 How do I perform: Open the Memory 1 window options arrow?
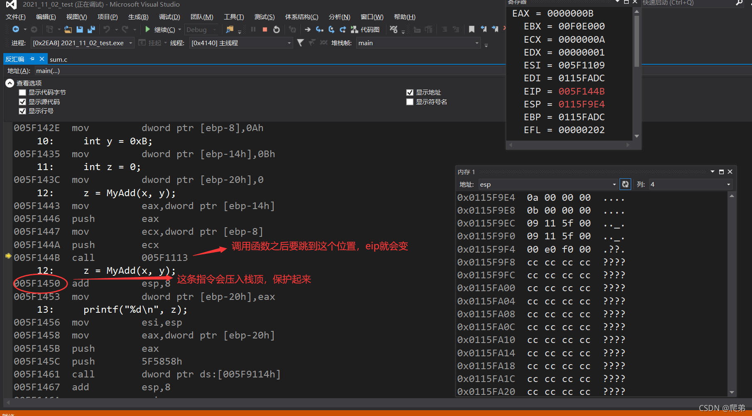click(x=713, y=172)
